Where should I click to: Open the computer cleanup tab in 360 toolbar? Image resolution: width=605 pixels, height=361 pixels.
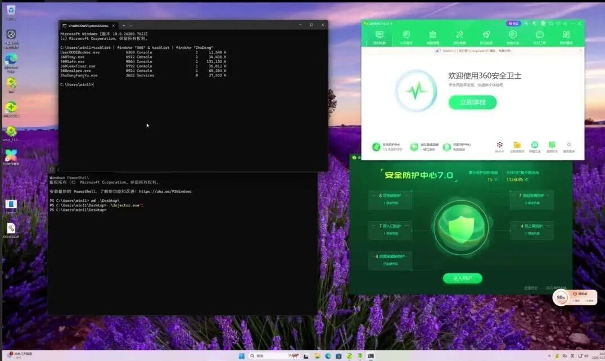(x=432, y=38)
